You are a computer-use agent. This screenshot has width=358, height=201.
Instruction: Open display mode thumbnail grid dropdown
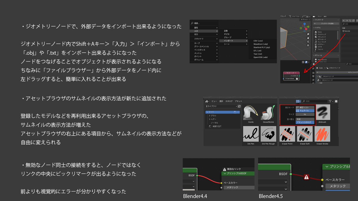[298, 101]
